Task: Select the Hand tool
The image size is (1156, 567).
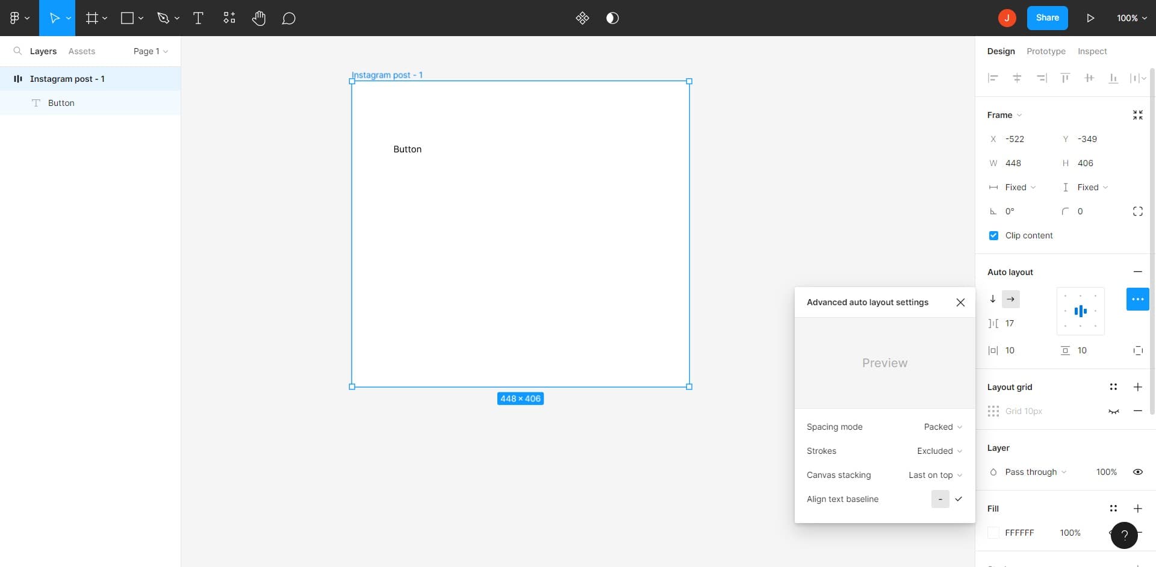Action: coord(259,18)
